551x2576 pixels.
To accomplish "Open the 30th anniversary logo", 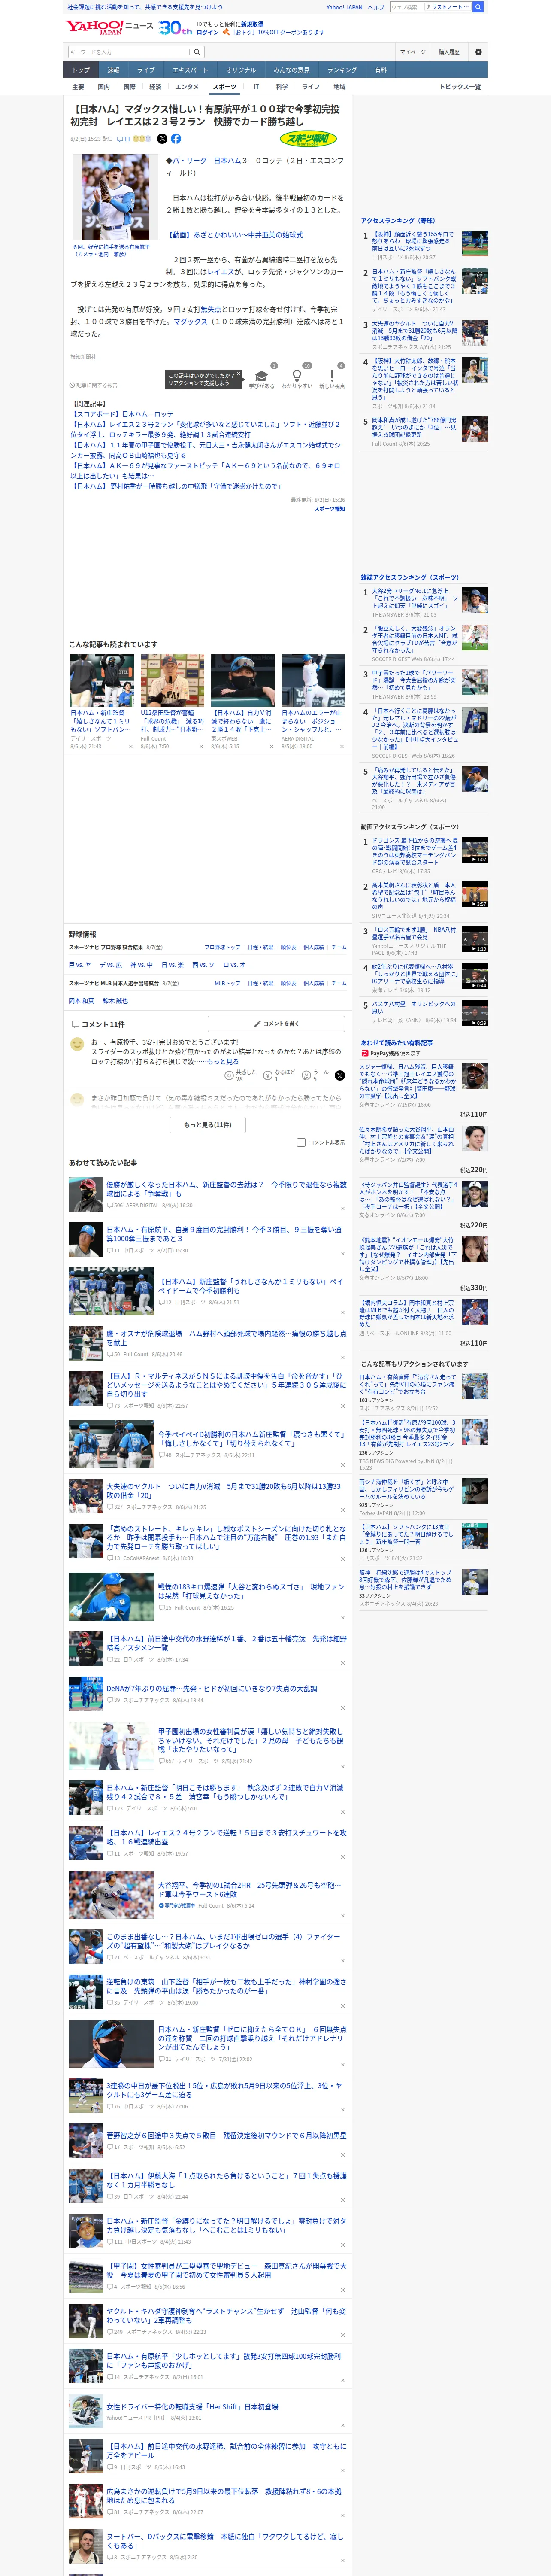I will (x=176, y=28).
